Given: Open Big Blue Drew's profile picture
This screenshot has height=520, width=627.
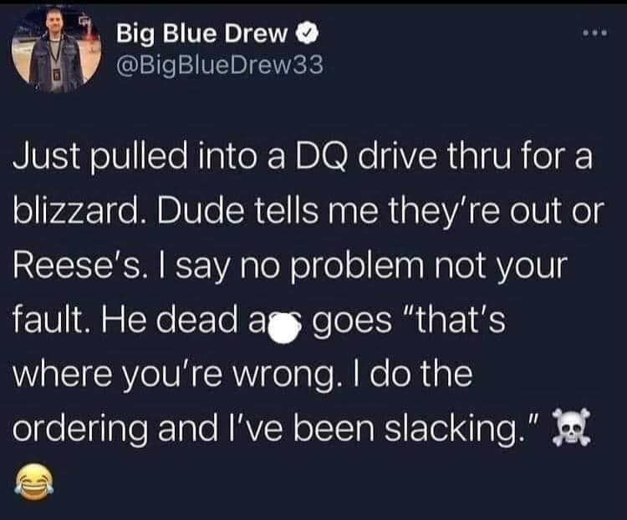Looking at the screenshot, I should click(56, 49).
